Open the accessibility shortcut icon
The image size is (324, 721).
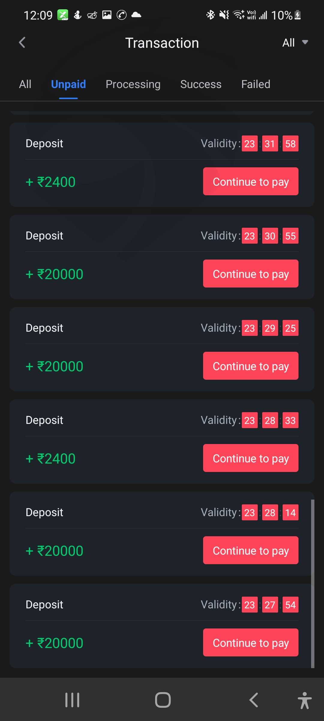tap(304, 700)
